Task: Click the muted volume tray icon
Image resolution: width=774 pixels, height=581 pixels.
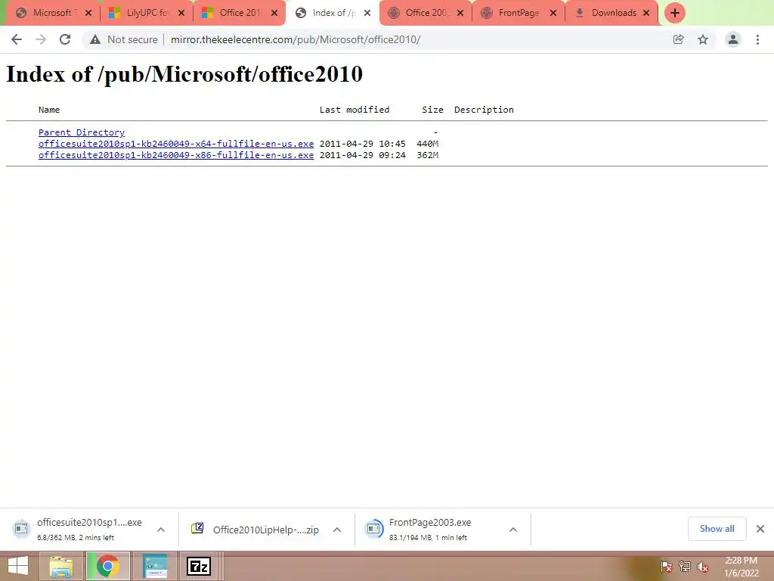Action: coord(703,566)
